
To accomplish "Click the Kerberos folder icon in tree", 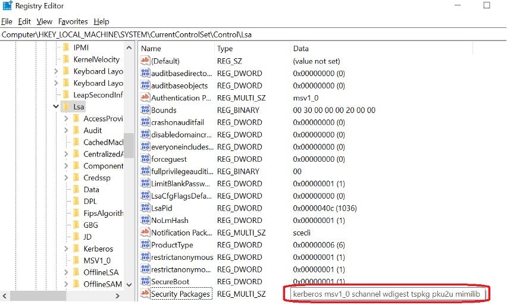I will [76, 249].
